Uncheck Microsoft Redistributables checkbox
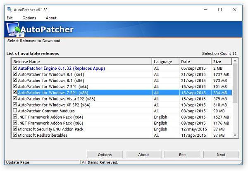The image size is (248, 171). [x=15, y=135]
